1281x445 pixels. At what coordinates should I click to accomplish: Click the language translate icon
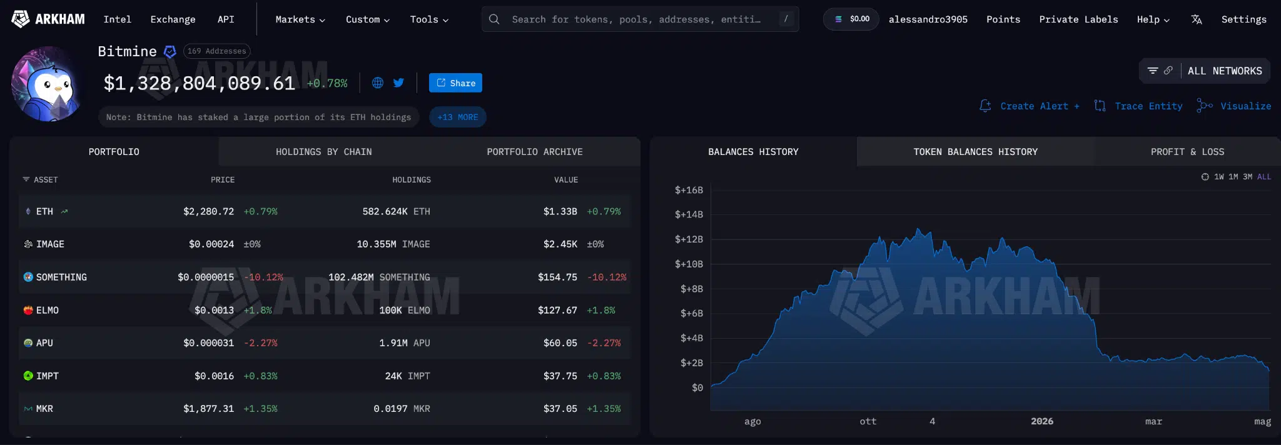(x=1197, y=19)
